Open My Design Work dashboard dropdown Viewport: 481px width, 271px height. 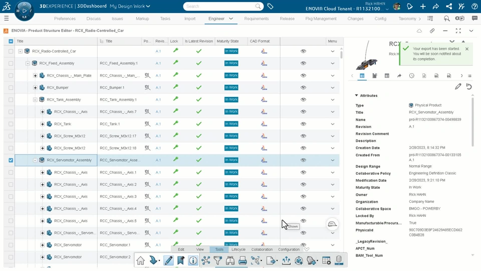(x=130, y=6)
